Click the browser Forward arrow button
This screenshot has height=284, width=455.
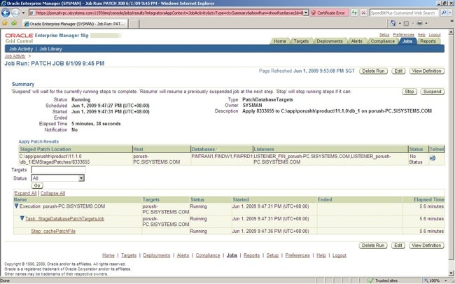click(15, 13)
